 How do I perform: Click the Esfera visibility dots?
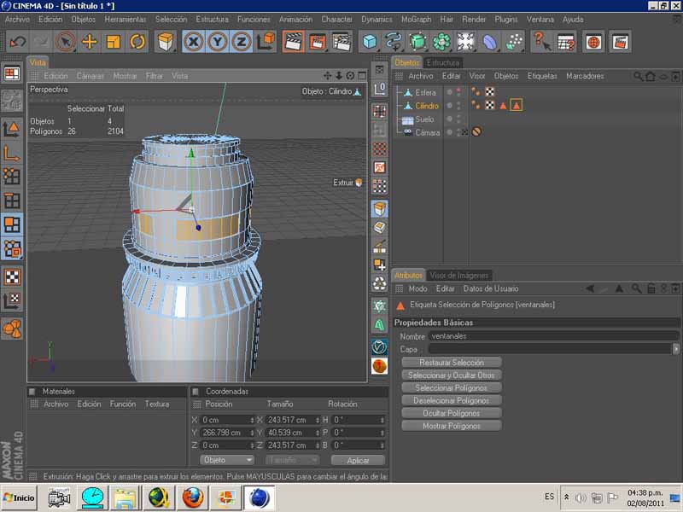point(458,92)
